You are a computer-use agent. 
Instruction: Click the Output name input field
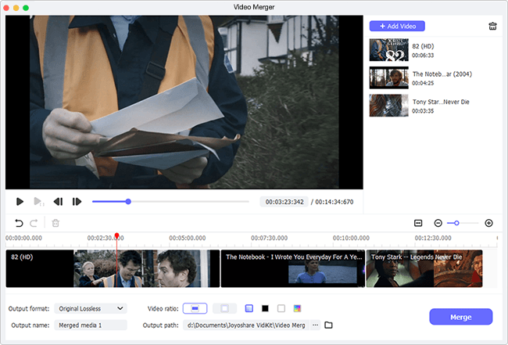click(x=91, y=325)
